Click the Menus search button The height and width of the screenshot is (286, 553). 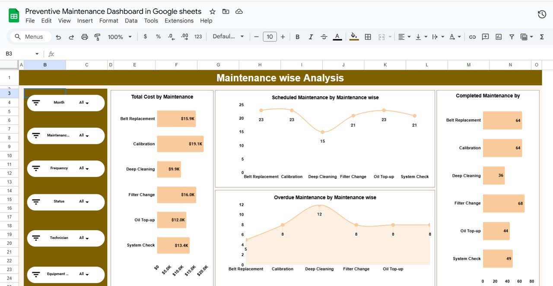click(x=29, y=37)
